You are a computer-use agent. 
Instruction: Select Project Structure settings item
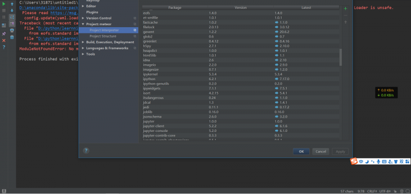click(103, 36)
